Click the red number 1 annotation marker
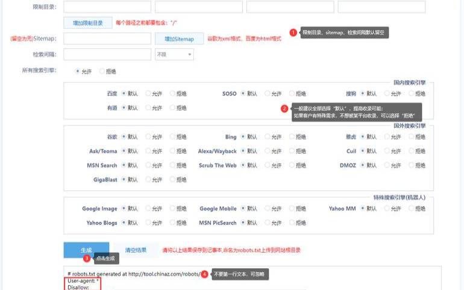This screenshot has height=290, width=464. [293, 33]
